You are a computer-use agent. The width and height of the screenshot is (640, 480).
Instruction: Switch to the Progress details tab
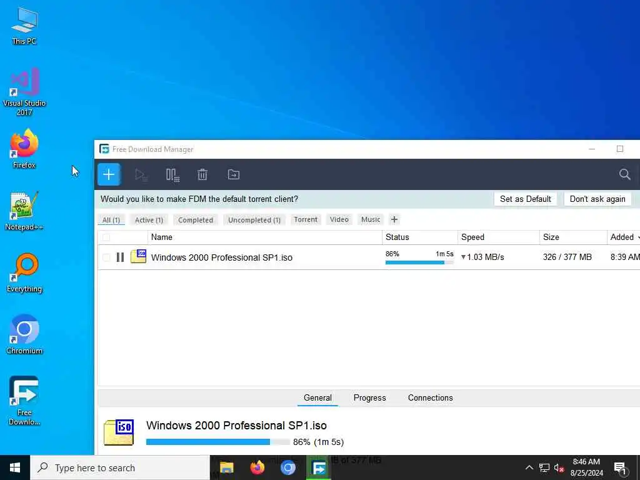coord(370,398)
